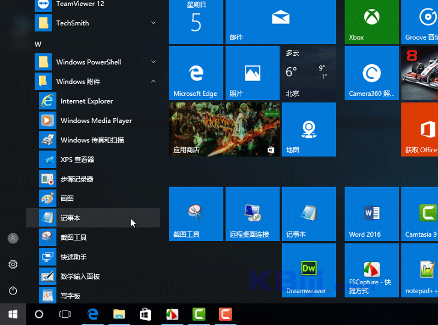Open 画图 (Paint) from the app list
Image resolution: width=438 pixels, height=325 pixels.
tap(67, 198)
